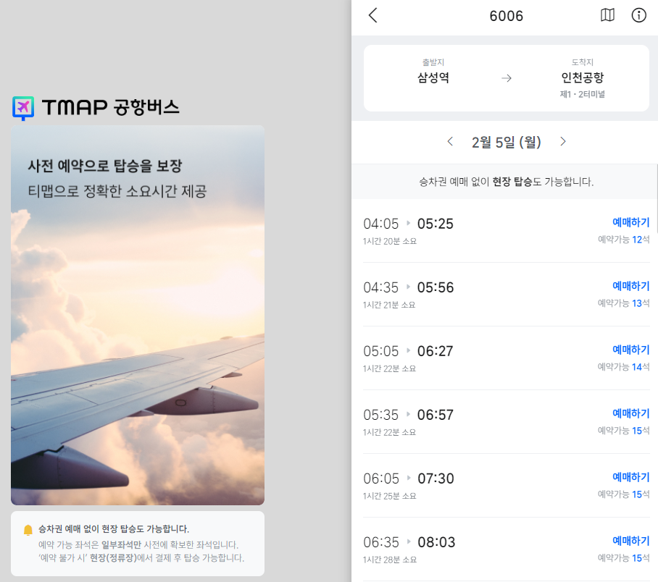658x582 pixels.
Task: Book the 05:05 bus with 예매하기
Action: [630, 350]
